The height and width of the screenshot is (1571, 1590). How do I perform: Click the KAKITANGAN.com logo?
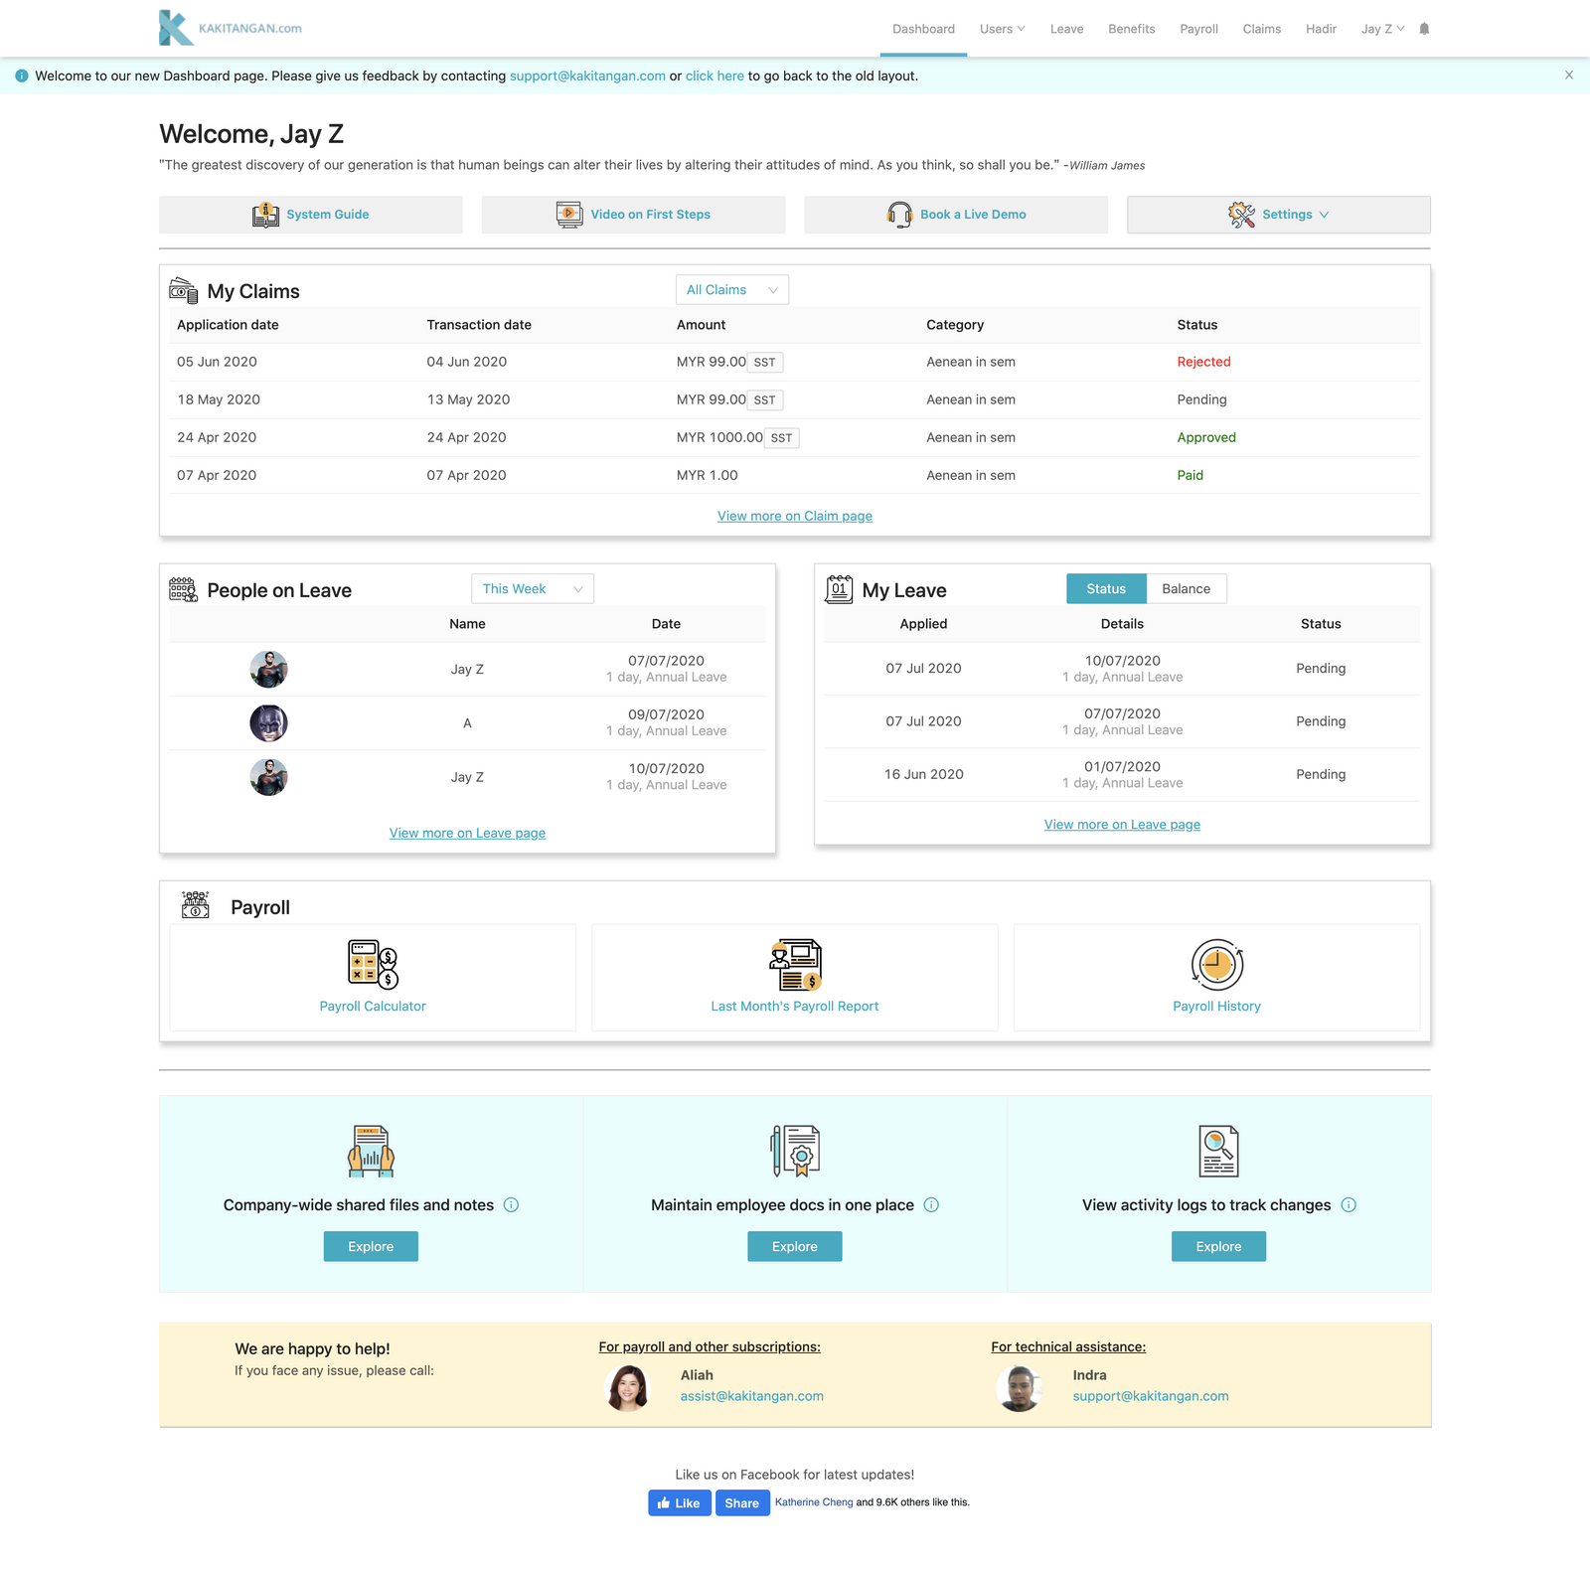[x=230, y=27]
